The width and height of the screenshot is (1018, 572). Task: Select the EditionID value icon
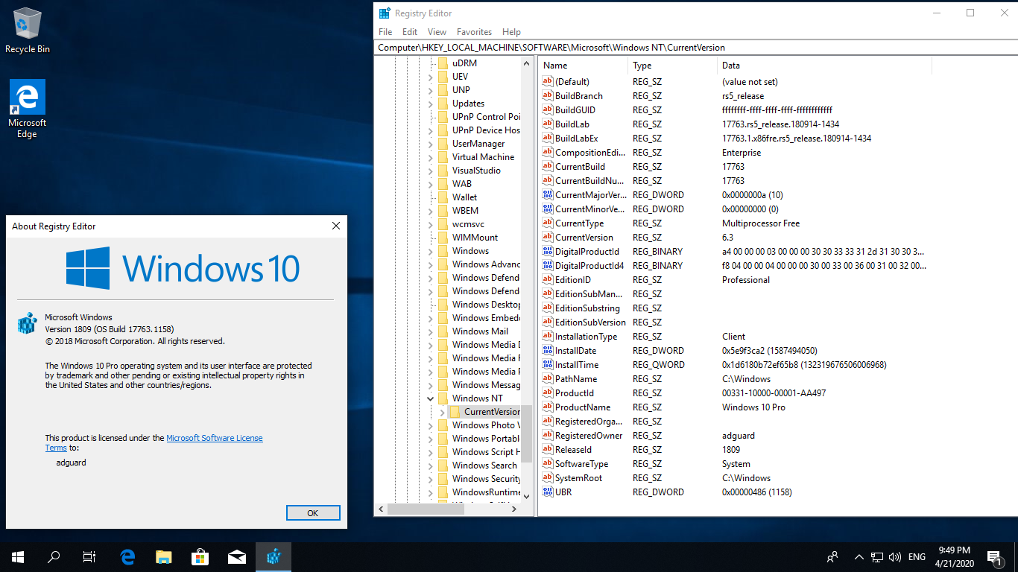click(548, 280)
